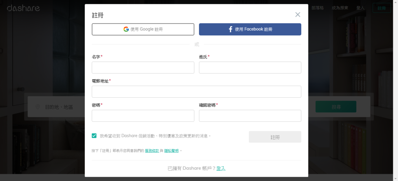Click the 使用 Facebook 註冊 button

(250, 29)
